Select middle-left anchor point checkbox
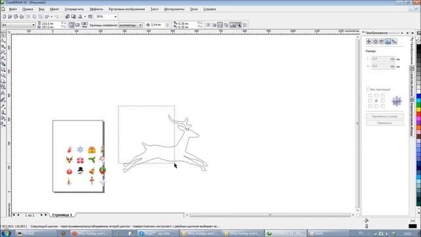Viewport: 421px width, 237px height. [x=370, y=101]
